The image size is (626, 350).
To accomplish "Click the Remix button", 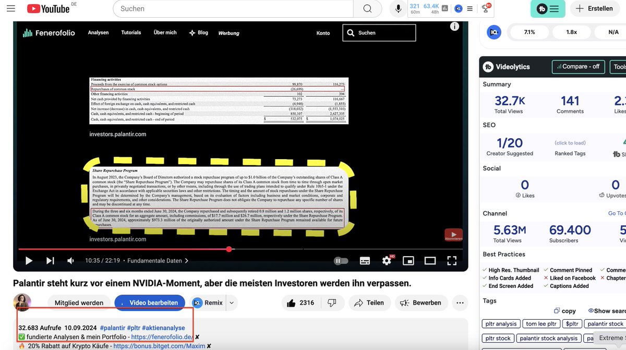I will coord(208,303).
